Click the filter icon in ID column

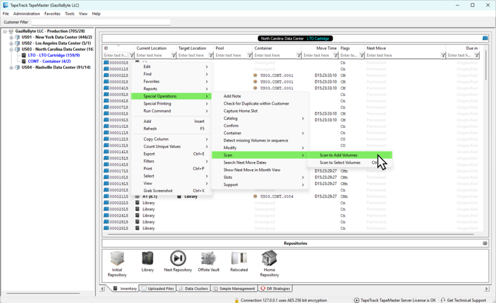pyautogui.click(x=132, y=55)
